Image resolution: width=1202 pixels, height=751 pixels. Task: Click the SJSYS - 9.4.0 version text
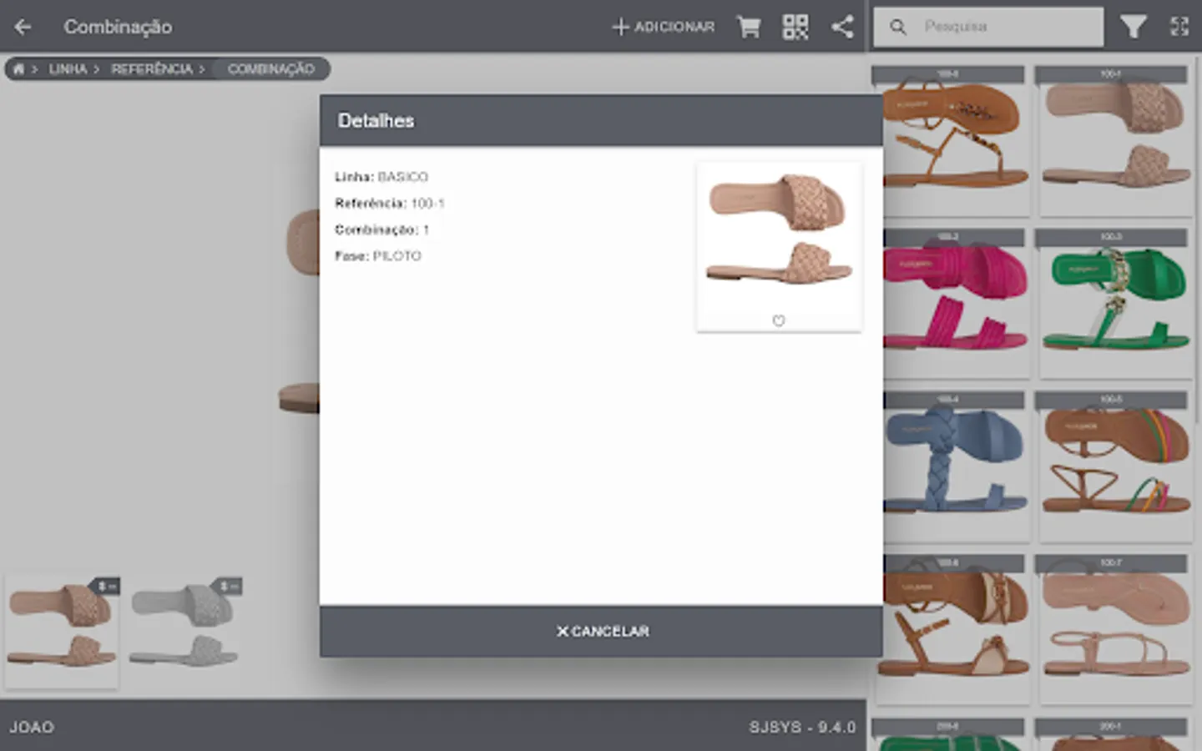(x=802, y=727)
